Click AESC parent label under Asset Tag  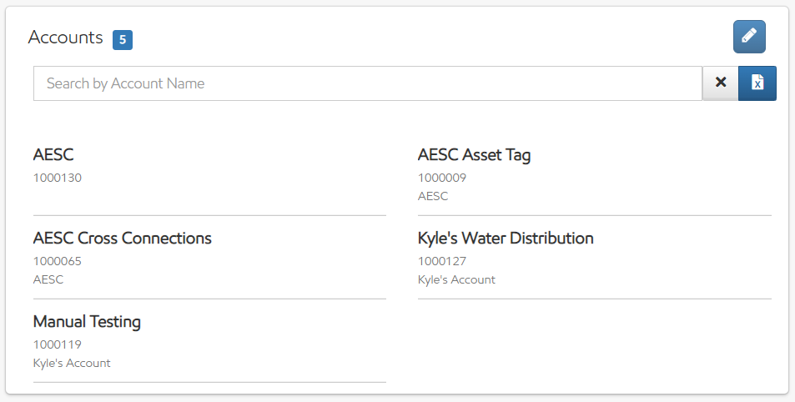[433, 196]
